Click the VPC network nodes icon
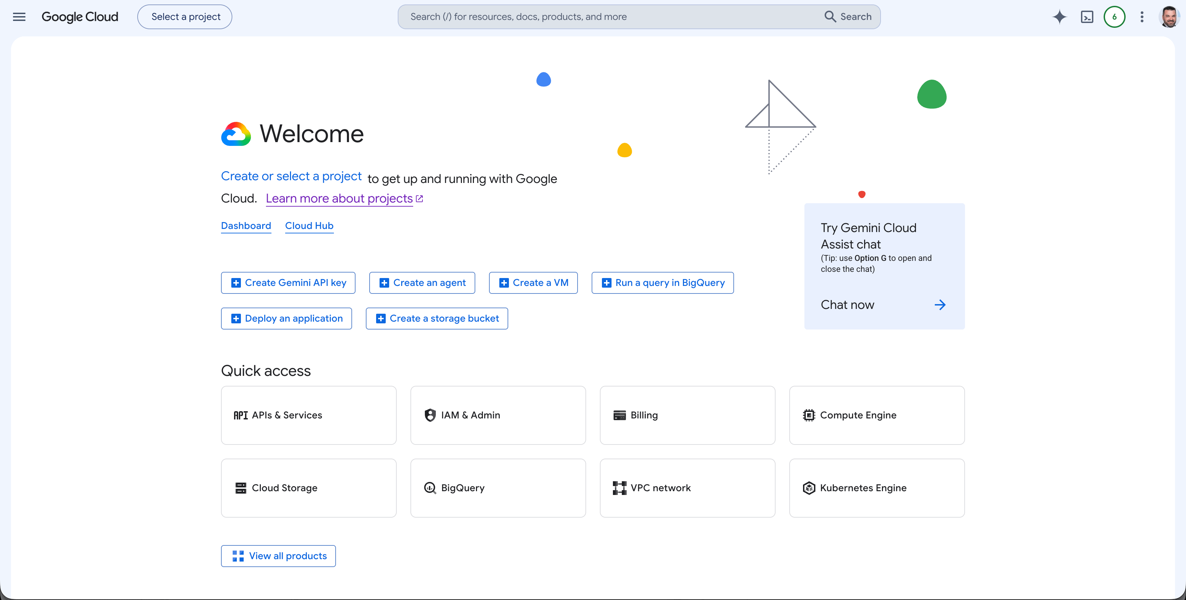 coord(620,488)
